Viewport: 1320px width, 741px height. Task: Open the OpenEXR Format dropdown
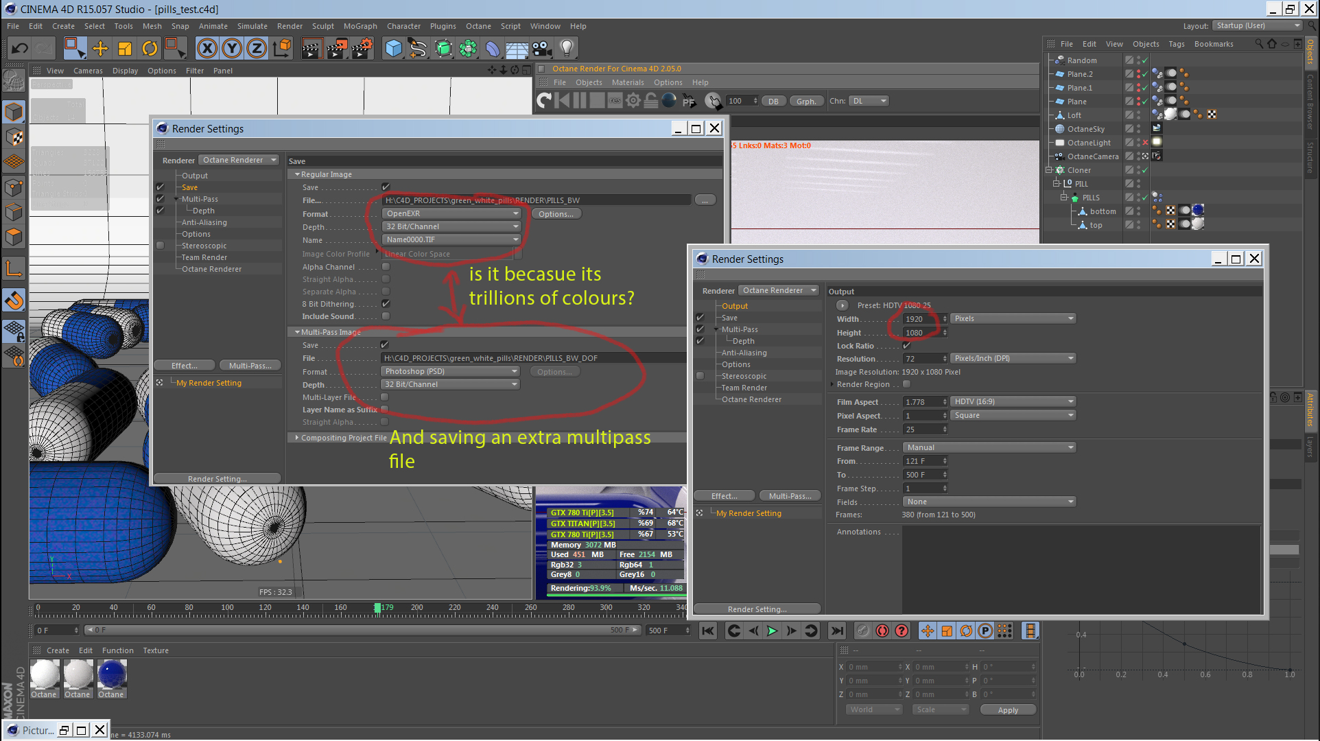451,213
